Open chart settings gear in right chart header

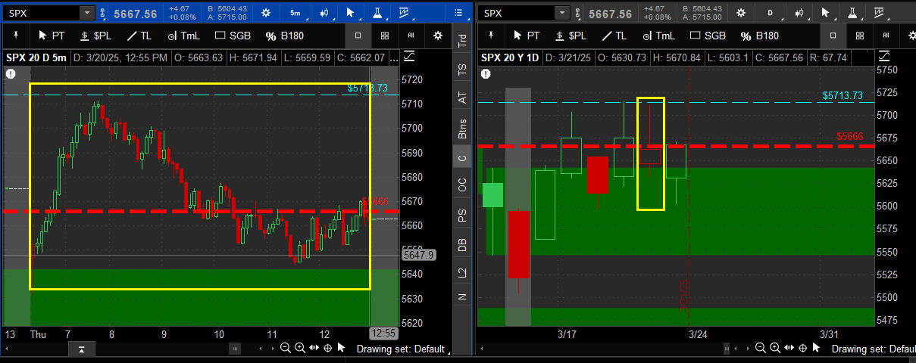tap(740, 13)
